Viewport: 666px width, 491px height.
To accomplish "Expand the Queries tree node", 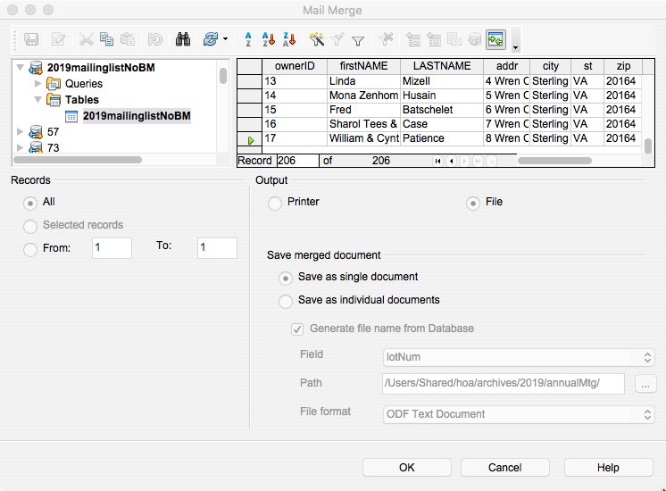I will click(x=37, y=83).
